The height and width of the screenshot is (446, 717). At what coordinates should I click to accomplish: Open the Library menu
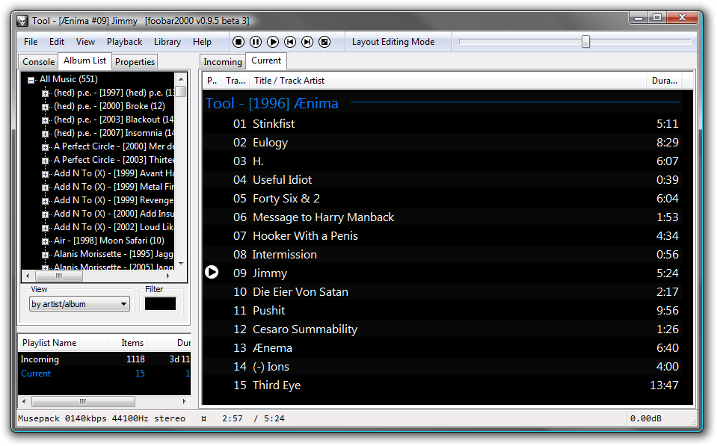pyautogui.click(x=167, y=42)
